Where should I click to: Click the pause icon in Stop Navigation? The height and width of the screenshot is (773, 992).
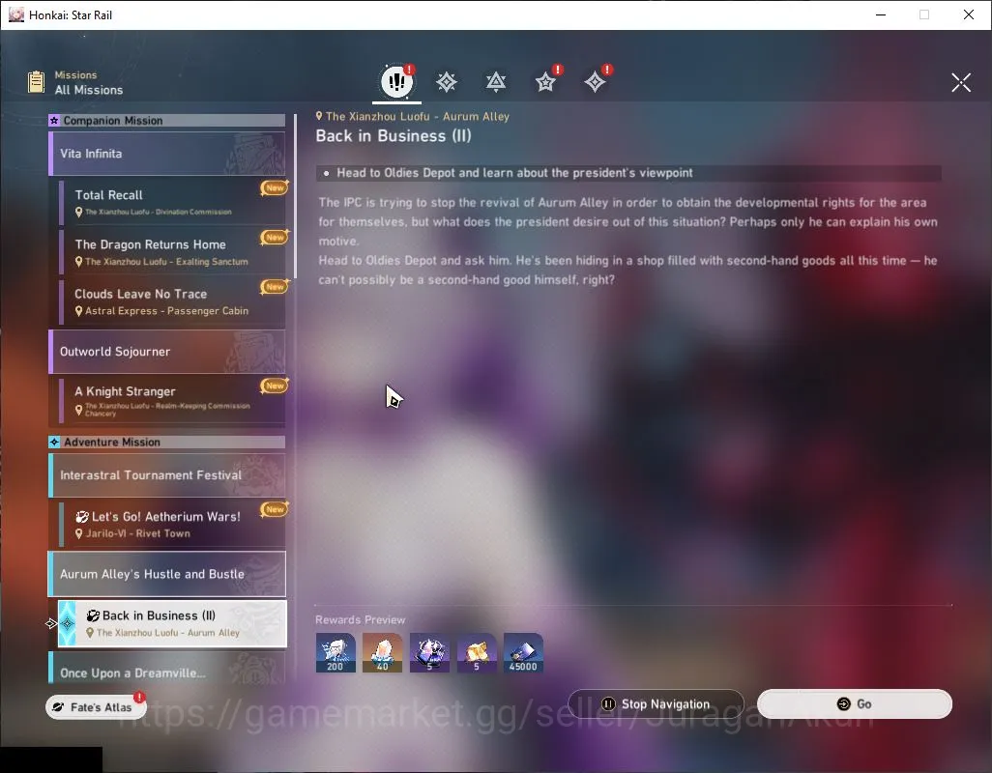(x=608, y=704)
